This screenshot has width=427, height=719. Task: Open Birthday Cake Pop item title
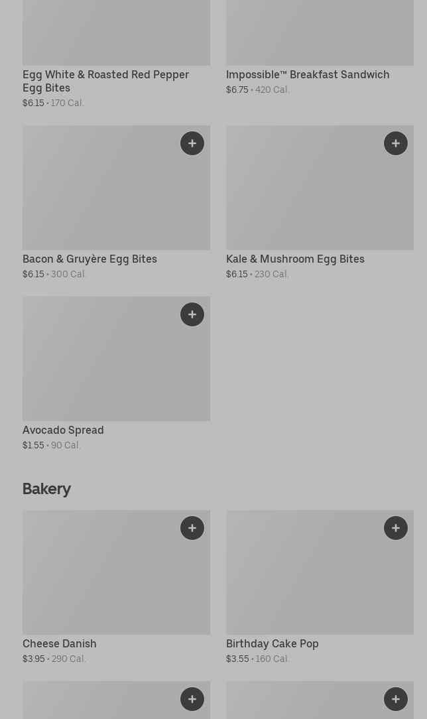(273, 643)
